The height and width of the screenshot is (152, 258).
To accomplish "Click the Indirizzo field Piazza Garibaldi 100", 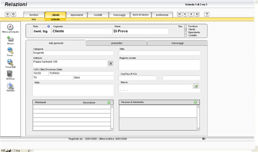I will [x=70, y=63].
